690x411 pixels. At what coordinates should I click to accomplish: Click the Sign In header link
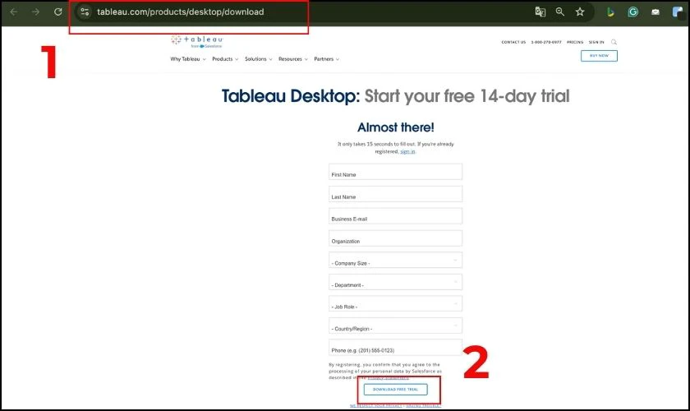point(596,42)
